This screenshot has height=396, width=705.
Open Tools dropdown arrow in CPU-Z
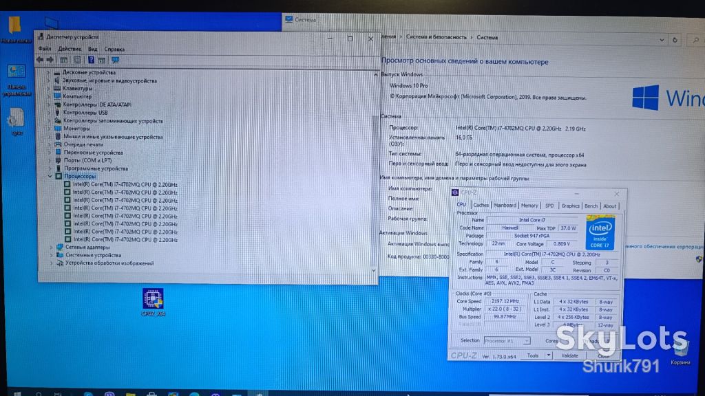coord(548,355)
